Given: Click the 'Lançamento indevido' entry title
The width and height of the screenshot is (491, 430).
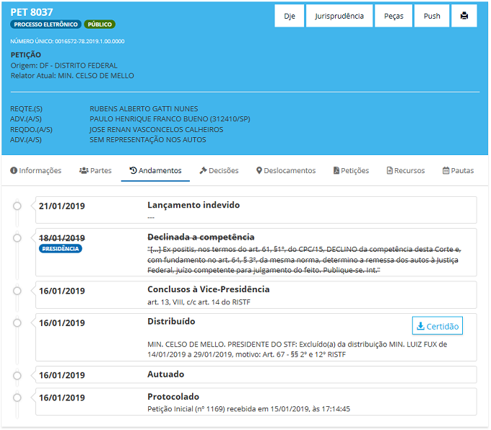Looking at the screenshot, I should pyautogui.click(x=194, y=205).
